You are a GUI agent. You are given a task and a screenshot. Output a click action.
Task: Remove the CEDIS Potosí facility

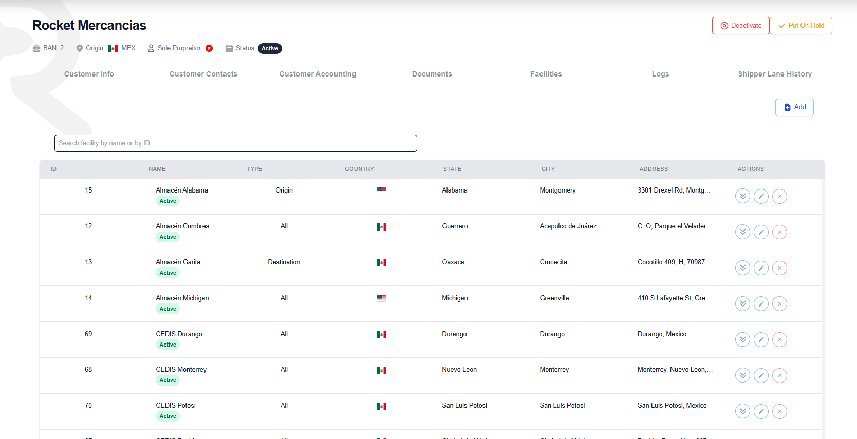pos(779,411)
